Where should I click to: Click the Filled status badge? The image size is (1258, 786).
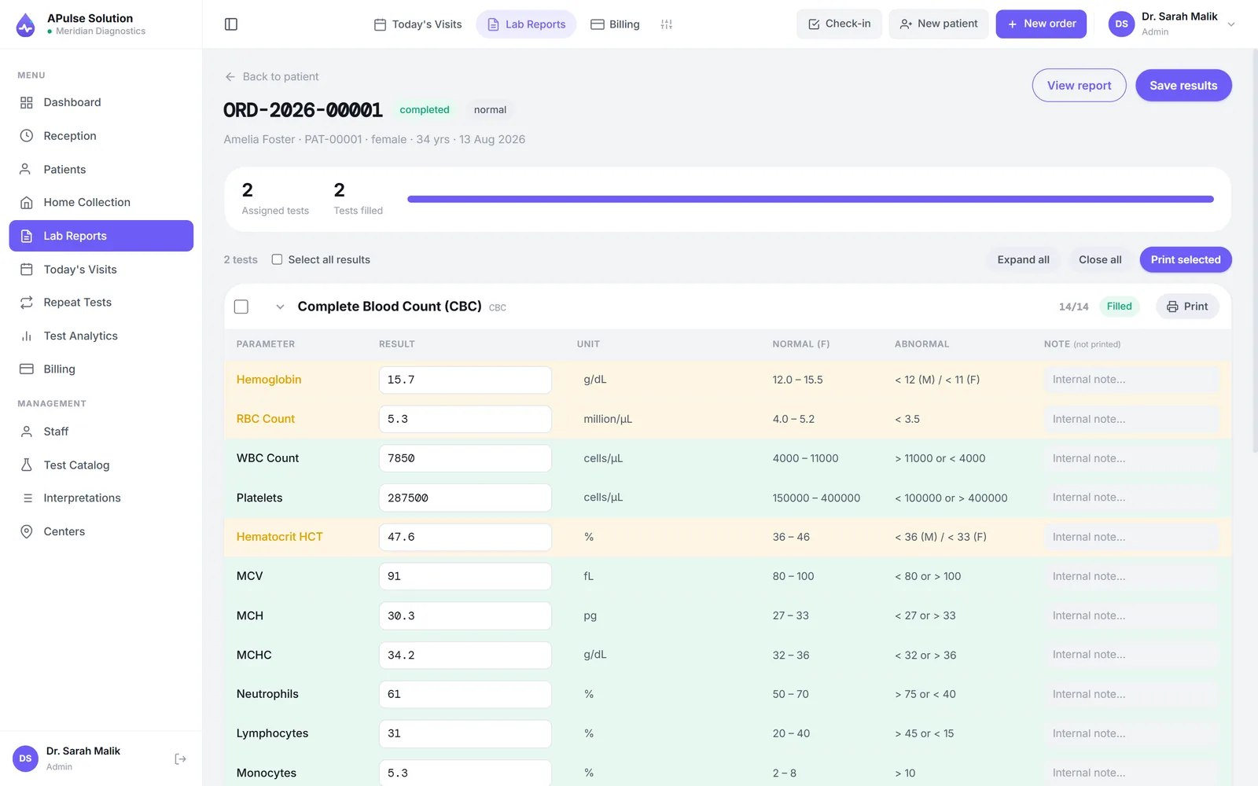pyautogui.click(x=1120, y=307)
